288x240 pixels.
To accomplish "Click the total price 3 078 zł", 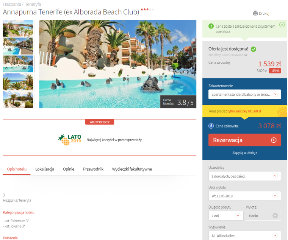I will (x=269, y=126).
